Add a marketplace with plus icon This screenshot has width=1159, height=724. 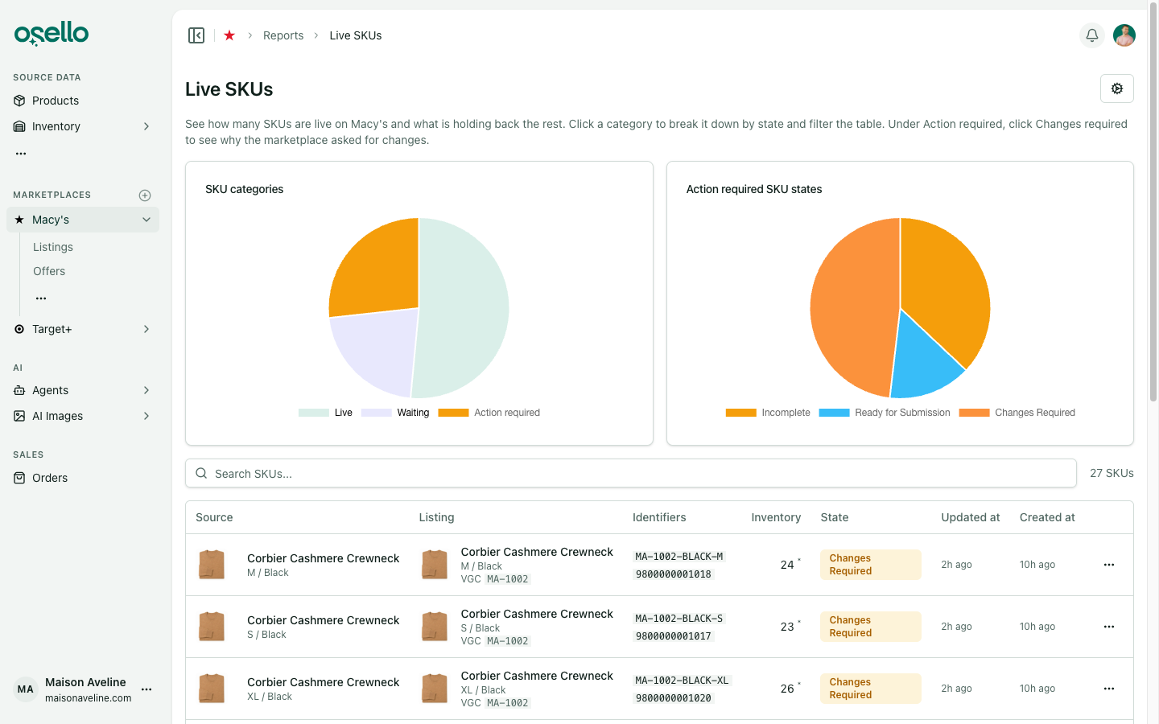click(145, 195)
